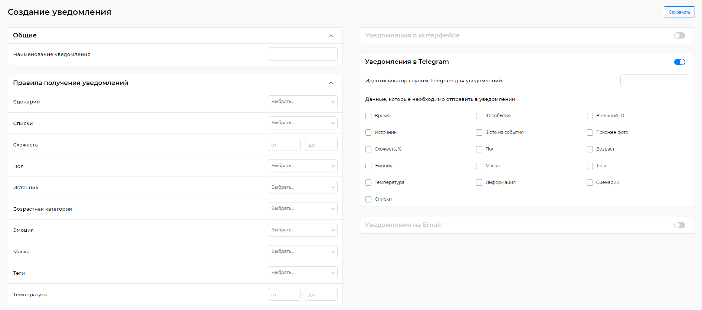Check the Пол checkbox in Telegram data
Viewport: 702px width, 310px height.
click(479, 149)
